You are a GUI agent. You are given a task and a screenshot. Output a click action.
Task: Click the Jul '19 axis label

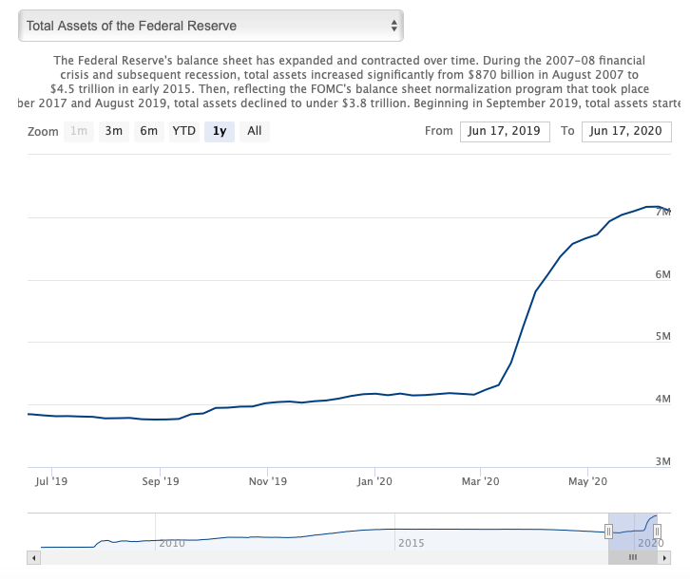point(51,481)
